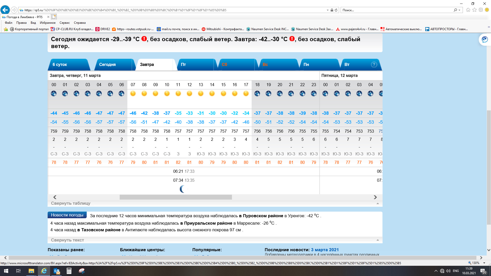Open the Calculator in the taskbar
This screenshot has width=491, height=276.
click(x=69, y=271)
